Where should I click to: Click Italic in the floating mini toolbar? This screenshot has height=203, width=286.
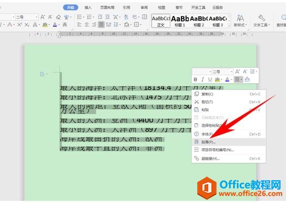(203, 79)
